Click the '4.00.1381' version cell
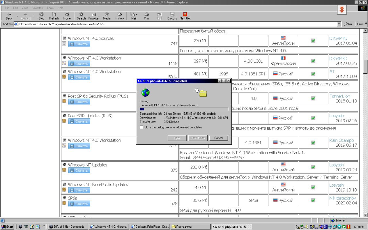 pyautogui.click(x=253, y=61)
